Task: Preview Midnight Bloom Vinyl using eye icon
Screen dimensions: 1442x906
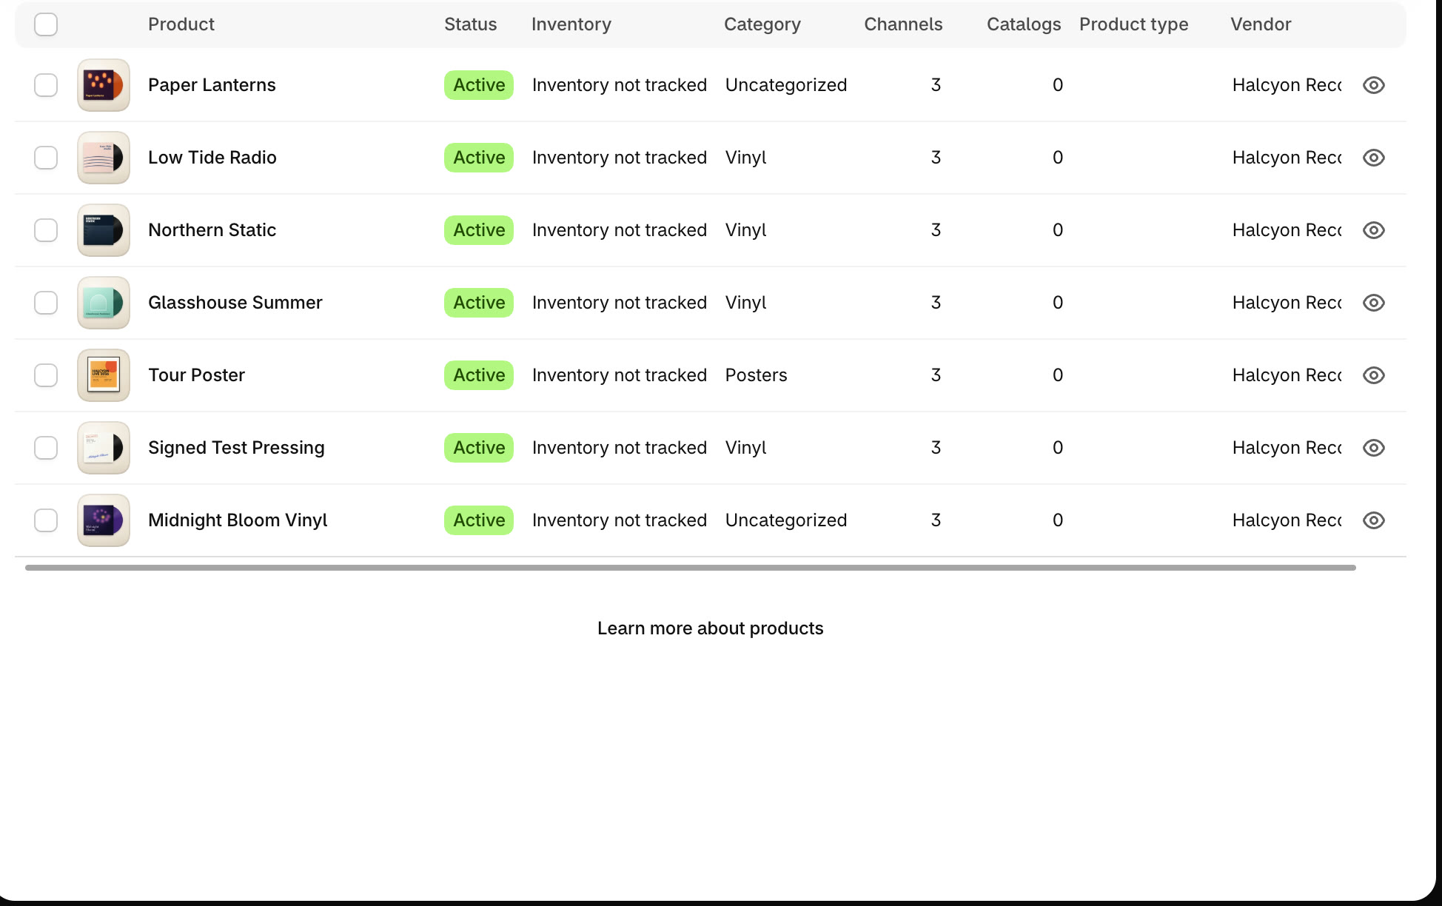Action: coord(1373,520)
